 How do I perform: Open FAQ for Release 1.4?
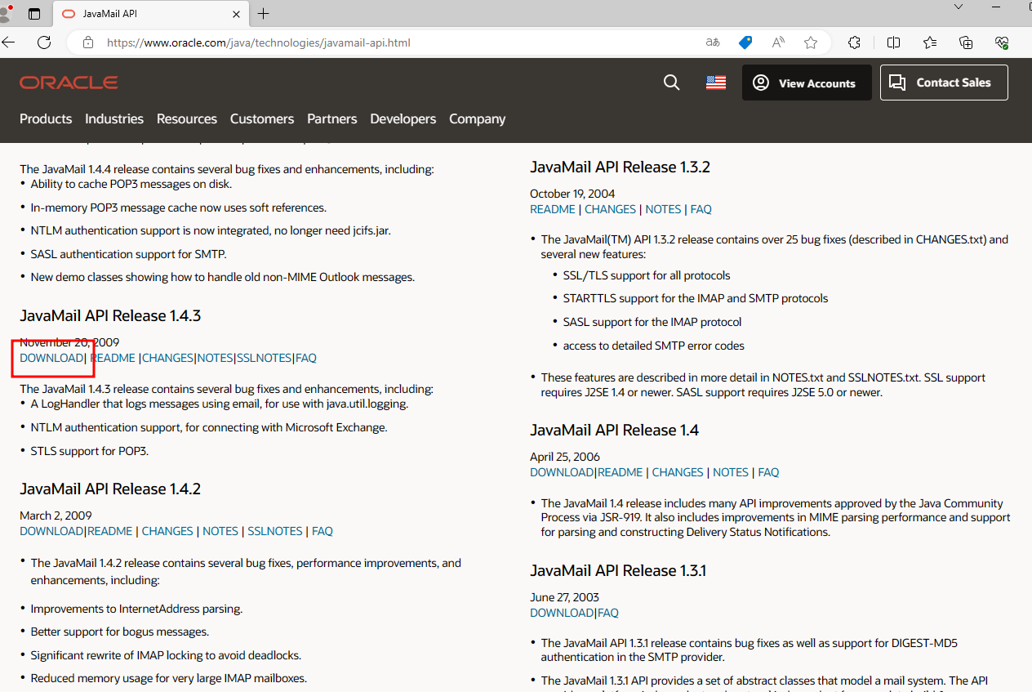[x=769, y=472]
